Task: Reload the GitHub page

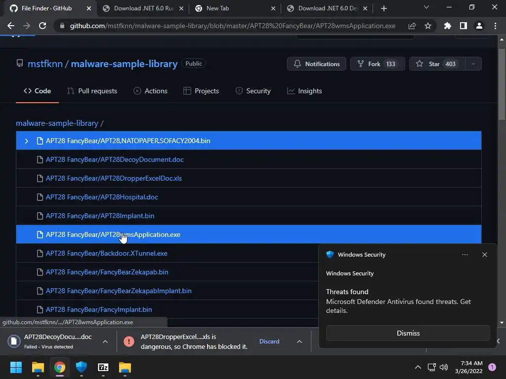Action: tap(42, 26)
